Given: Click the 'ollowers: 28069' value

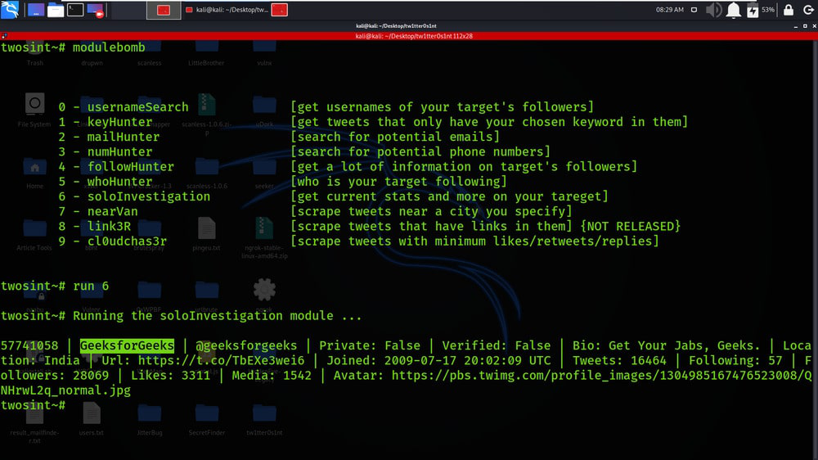Looking at the screenshot, I should pos(55,376).
